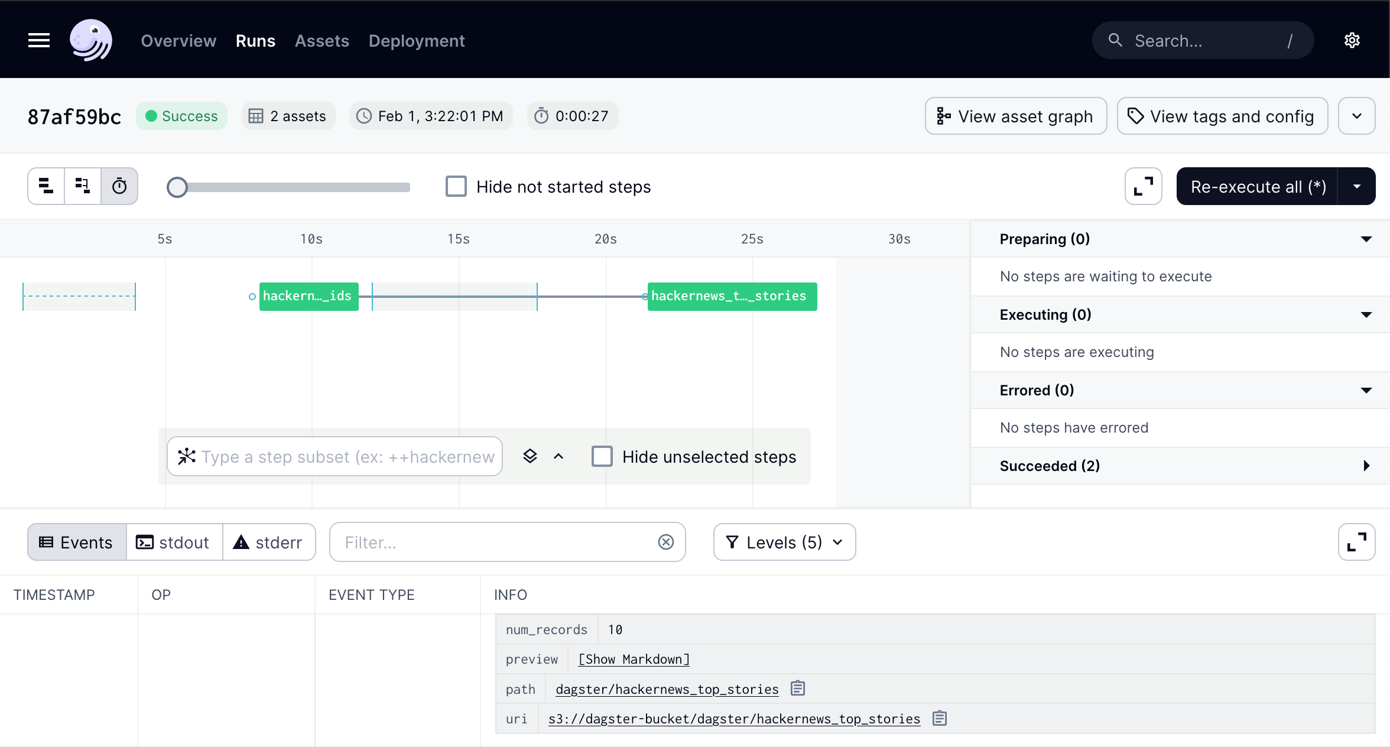The width and height of the screenshot is (1390, 747).
Task: Open the Re-execute options dropdown arrow
Action: click(1357, 186)
